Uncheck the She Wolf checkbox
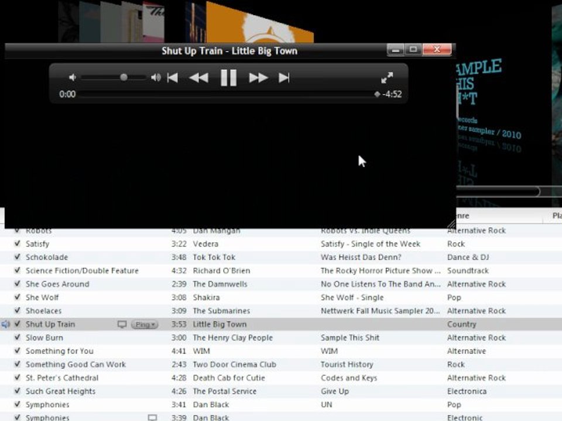Viewport: 562px width, 421px height. 17,297
